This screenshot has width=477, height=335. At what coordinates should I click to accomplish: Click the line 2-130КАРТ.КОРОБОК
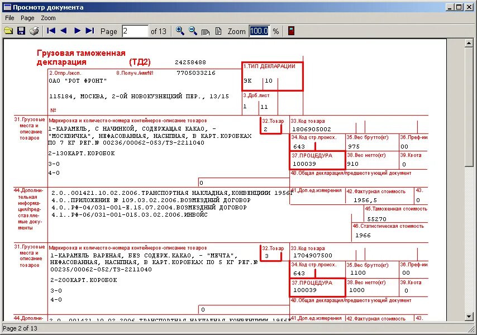point(82,154)
